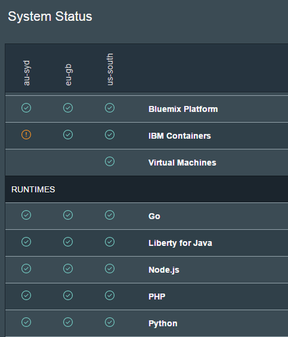This screenshot has height=337, width=288.
Task: Click the Virtual Machines row label
Action: tap(182, 163)
